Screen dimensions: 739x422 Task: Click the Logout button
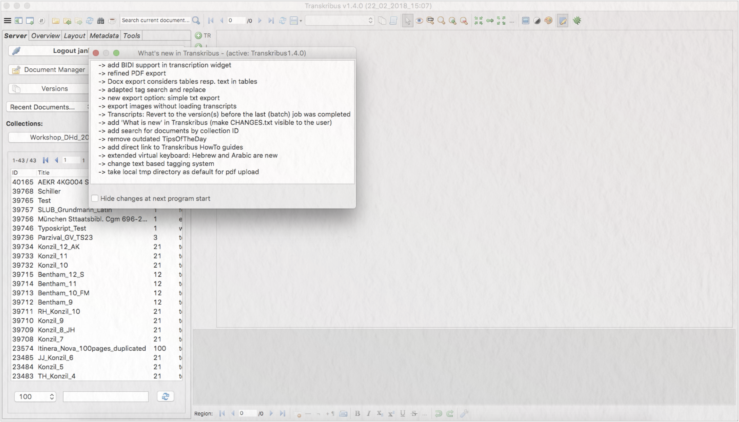coord(49,51)
